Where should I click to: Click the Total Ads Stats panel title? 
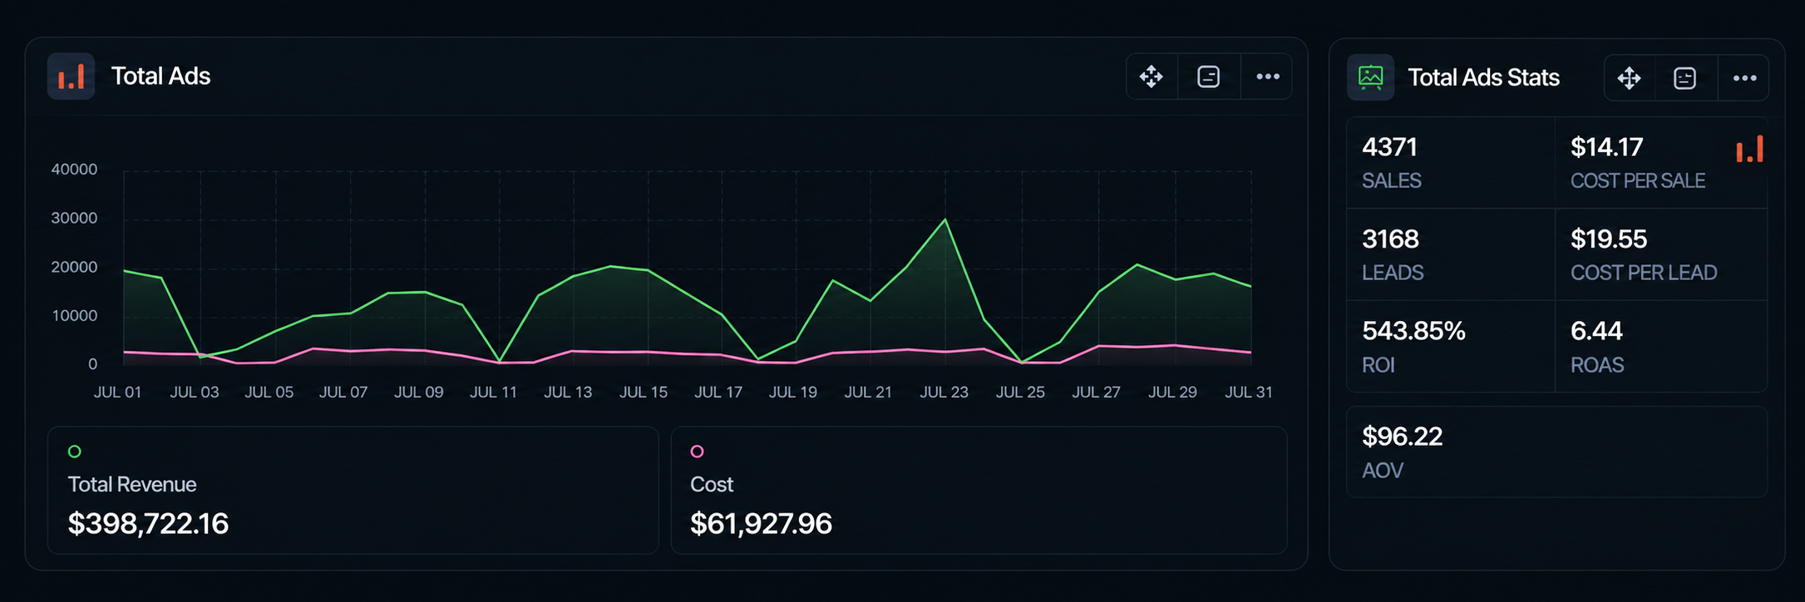click(x=1483, y=77)
